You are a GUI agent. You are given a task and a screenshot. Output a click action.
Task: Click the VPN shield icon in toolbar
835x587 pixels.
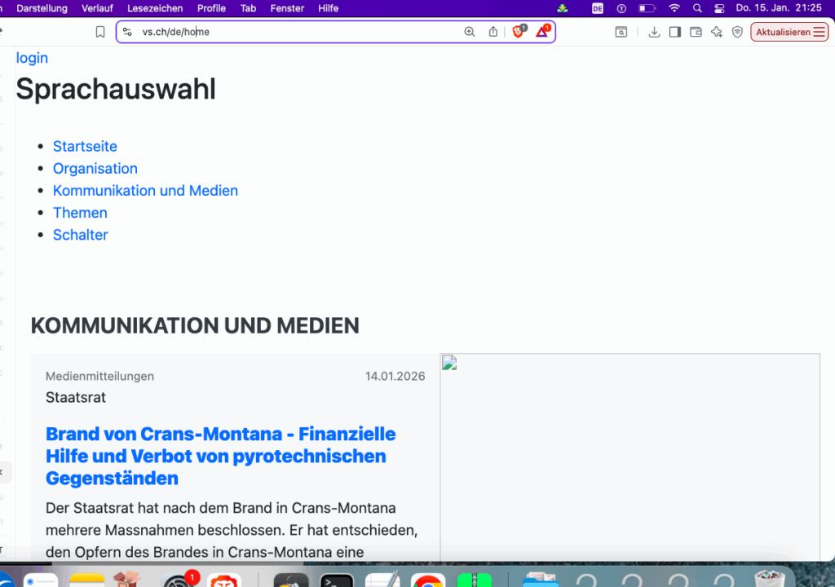pos(737,32)
